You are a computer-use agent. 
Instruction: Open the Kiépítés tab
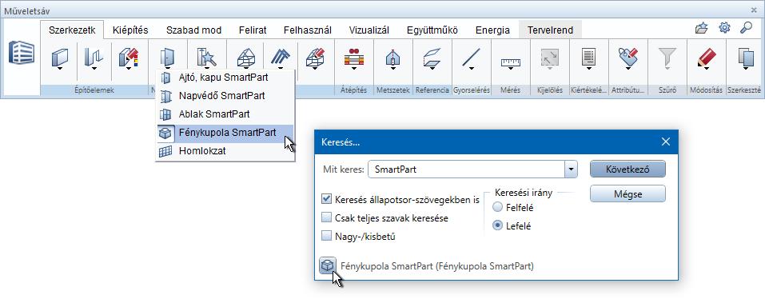coord(130,30)
